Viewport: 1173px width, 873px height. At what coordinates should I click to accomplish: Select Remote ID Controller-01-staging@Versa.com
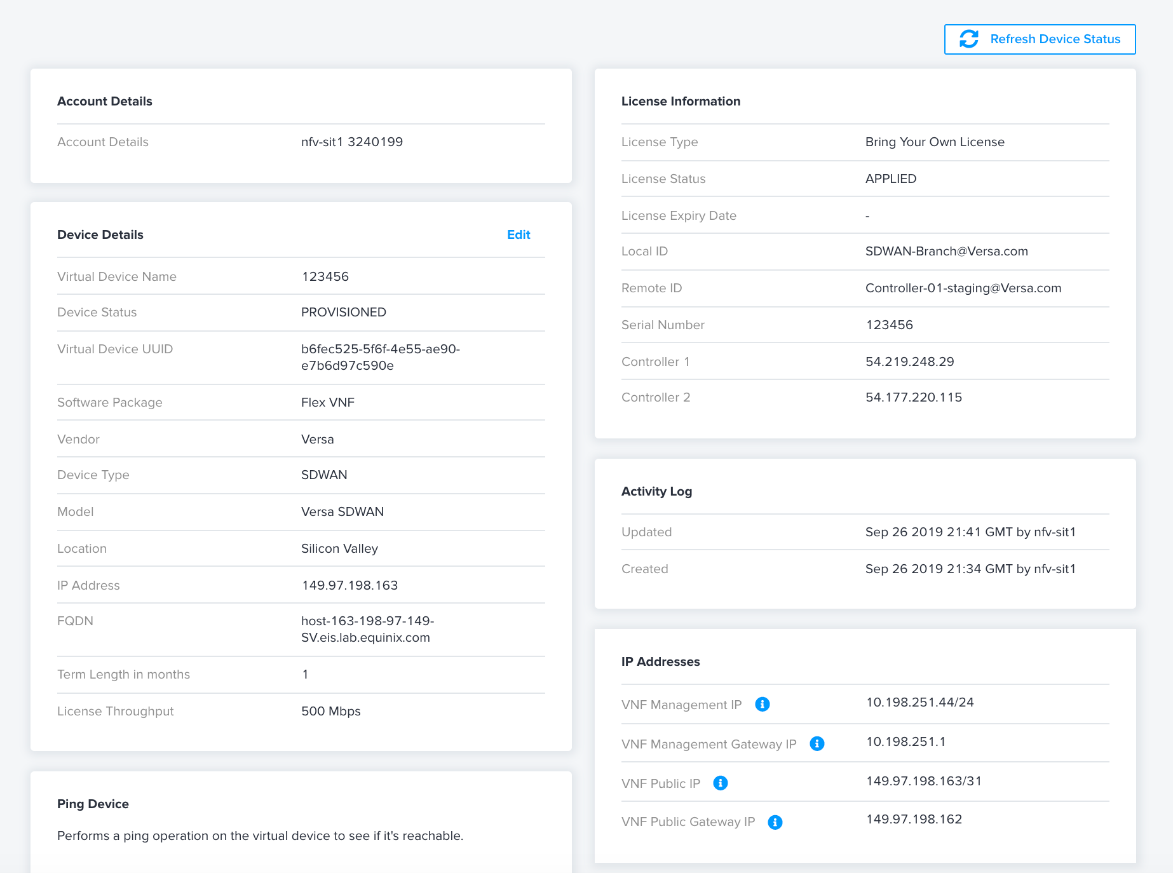[x=963, y=288]
